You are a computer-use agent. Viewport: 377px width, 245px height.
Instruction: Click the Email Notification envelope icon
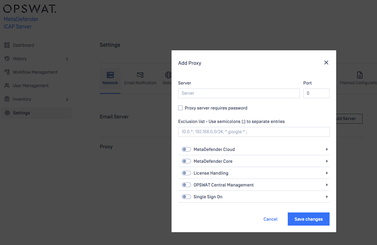[x=140, y=75]
